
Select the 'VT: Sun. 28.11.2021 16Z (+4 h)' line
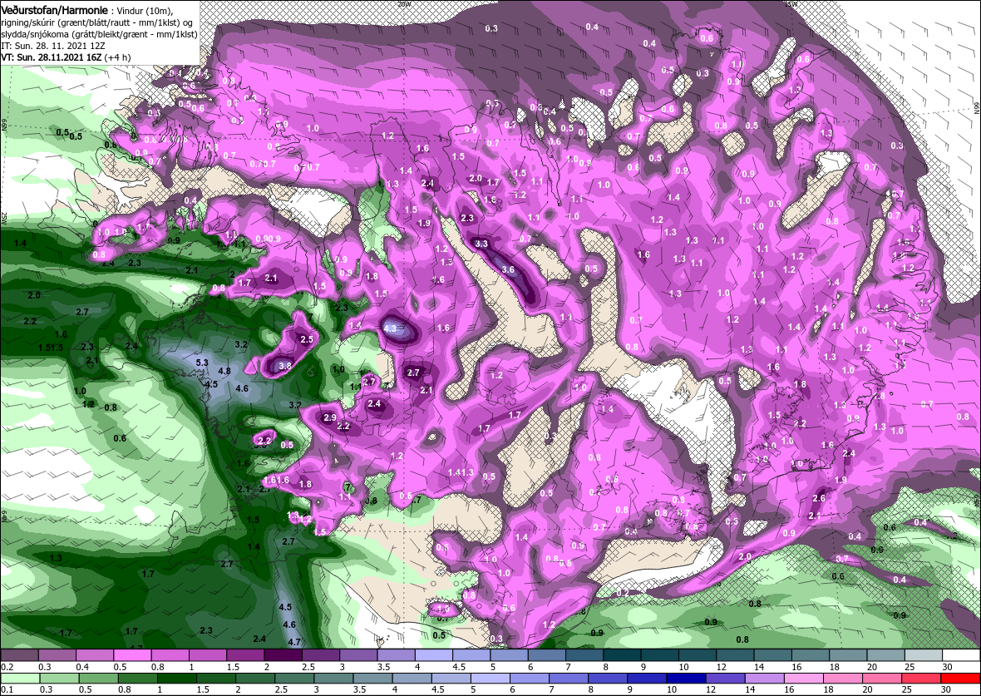[x=66, y=57]
